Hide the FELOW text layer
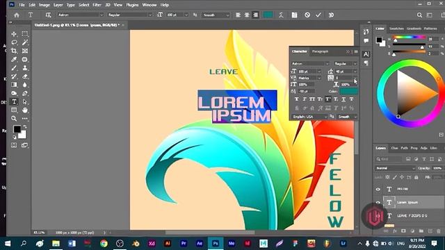Image resolution: width=445 pixels, height=250 pixels. click(x=378, y=190)
